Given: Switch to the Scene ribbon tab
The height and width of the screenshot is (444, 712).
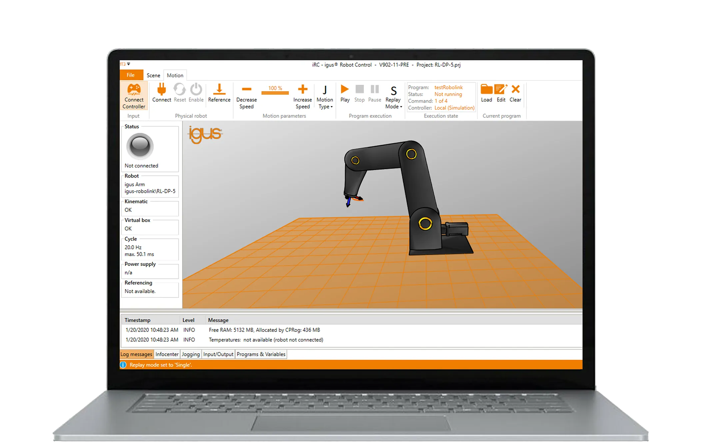Looking at the screenshot, I should point(153,75).
